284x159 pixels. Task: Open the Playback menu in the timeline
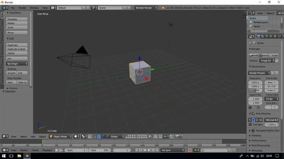click(x=47, y=150)
